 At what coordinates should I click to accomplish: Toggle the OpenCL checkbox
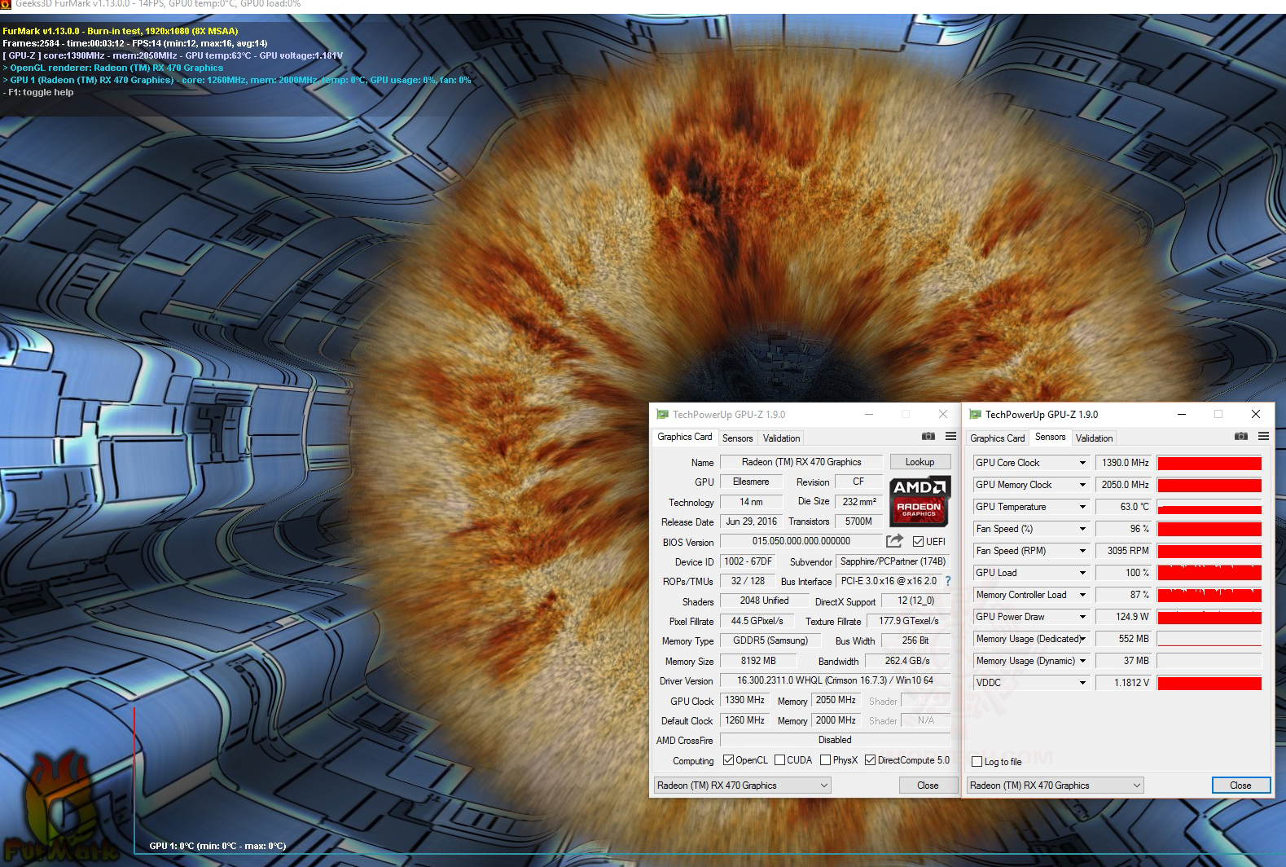(x=728, y=760)
